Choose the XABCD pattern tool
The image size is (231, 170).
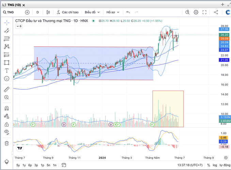tap(6, 47)
